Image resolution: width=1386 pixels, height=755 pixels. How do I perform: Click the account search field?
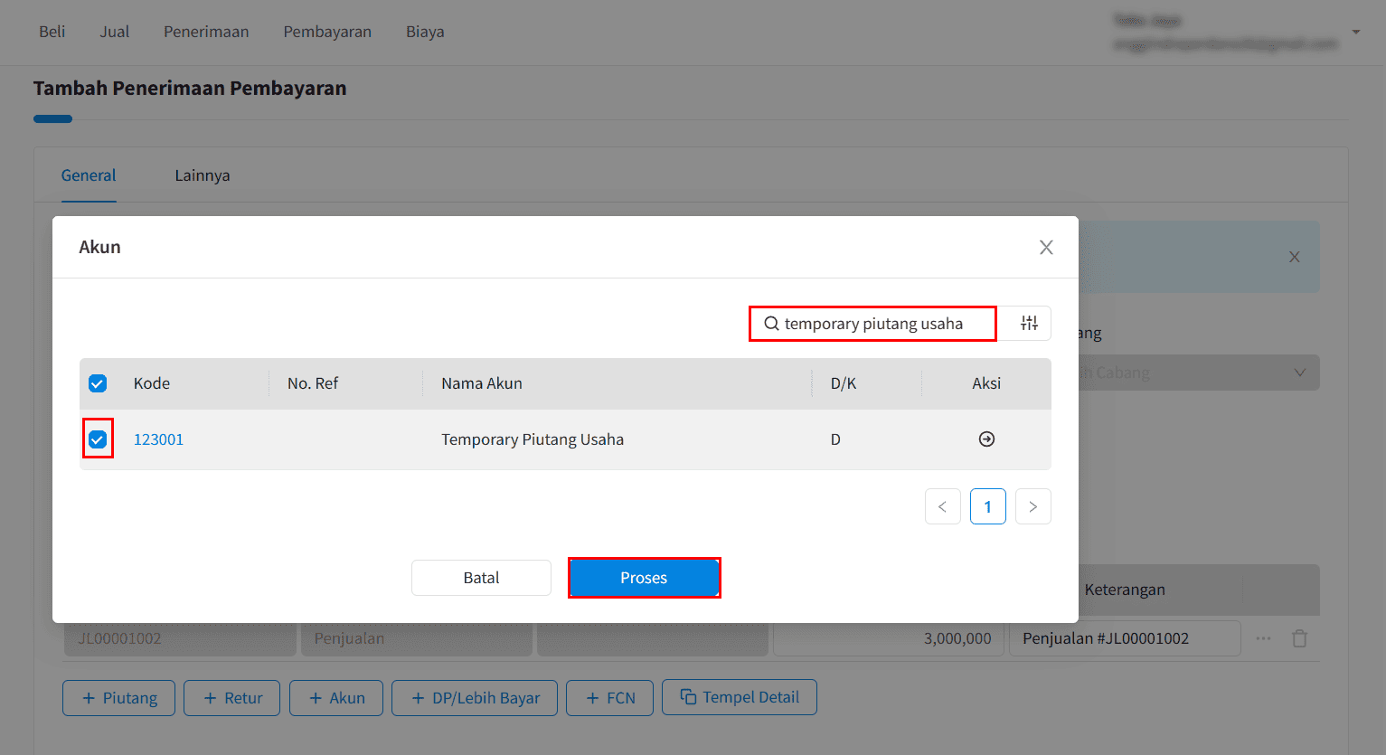(x=872, y=324)
